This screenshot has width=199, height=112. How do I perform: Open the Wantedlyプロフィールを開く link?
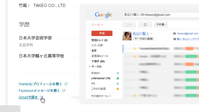[40, 84]
